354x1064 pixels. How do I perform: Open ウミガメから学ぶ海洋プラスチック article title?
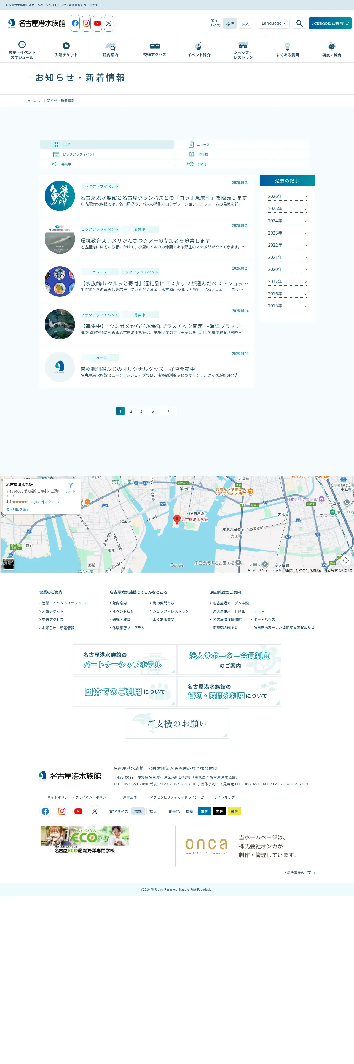(163, 326)
